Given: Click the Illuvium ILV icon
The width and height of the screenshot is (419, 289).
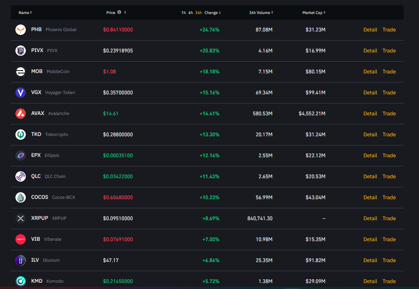Looking at the screenshot, I should click(x=21, y=260).
